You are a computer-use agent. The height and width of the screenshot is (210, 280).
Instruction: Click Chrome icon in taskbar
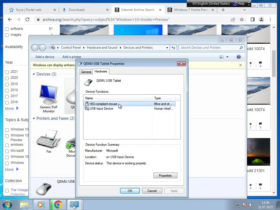point(58,205)
